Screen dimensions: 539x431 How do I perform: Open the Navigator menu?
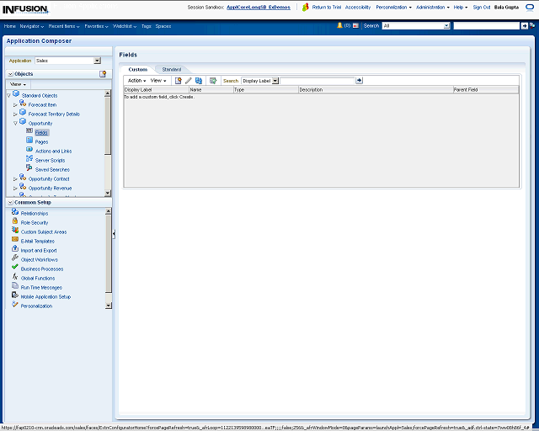point(32,26)
